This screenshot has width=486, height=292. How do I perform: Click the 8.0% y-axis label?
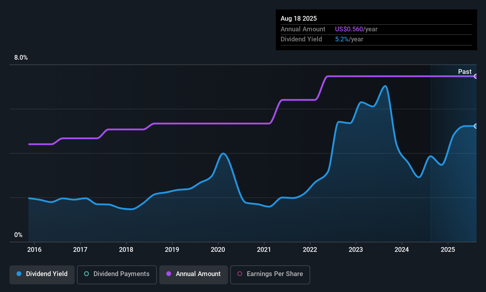pos(21,58)
